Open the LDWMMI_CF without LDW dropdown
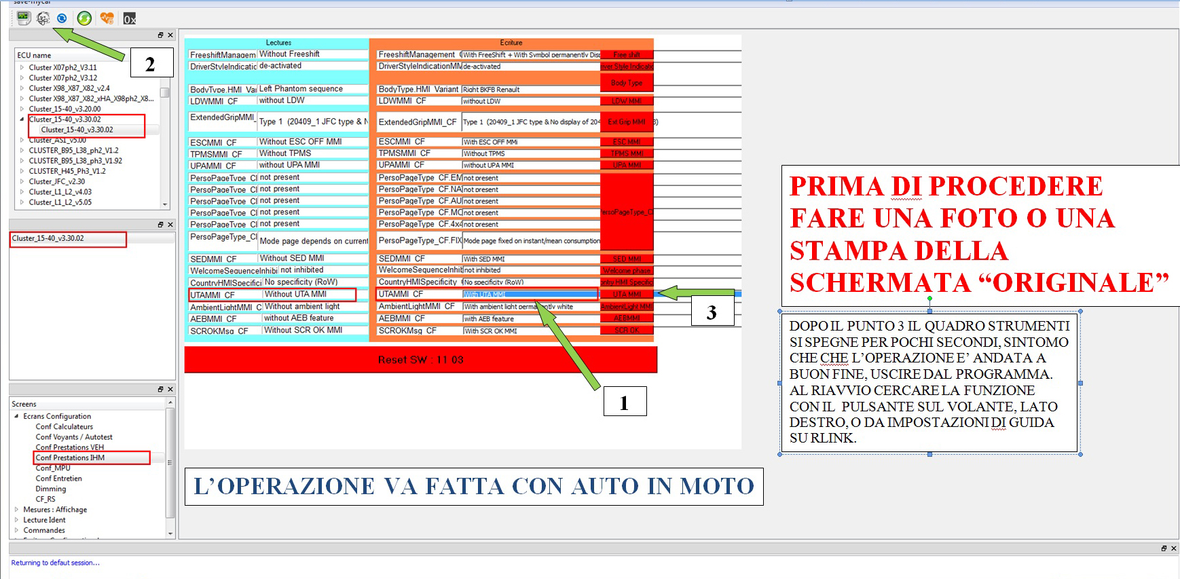Viewport: 1180px width, 579px height. click(531, 101)
